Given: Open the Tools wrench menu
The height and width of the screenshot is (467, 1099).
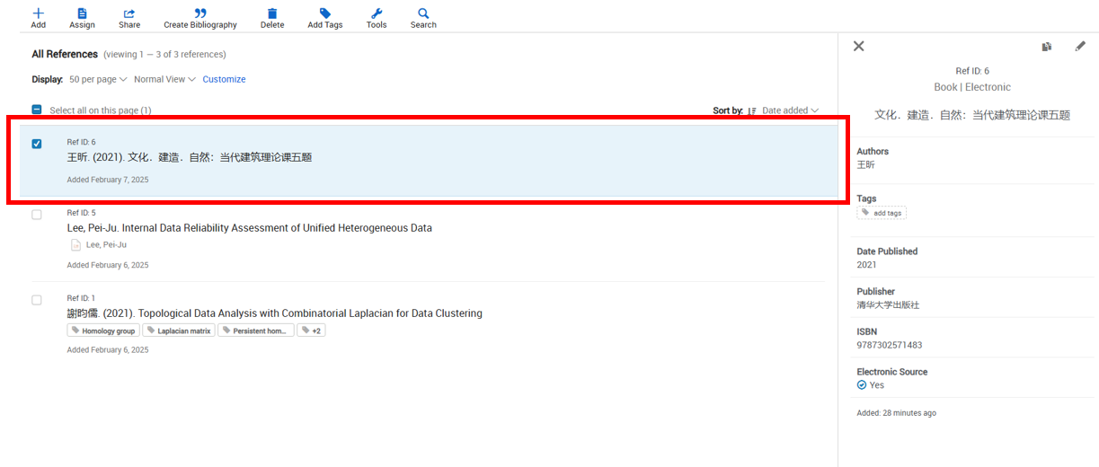Looking at the screenshot, I should point(377,13).
